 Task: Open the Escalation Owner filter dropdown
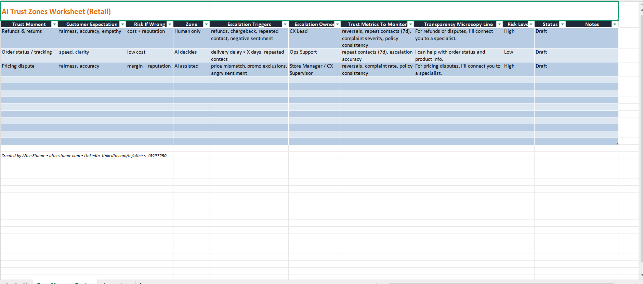(337, 24)
